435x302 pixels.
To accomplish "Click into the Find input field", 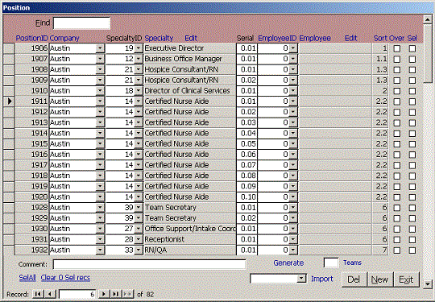I will coord(81,23).
